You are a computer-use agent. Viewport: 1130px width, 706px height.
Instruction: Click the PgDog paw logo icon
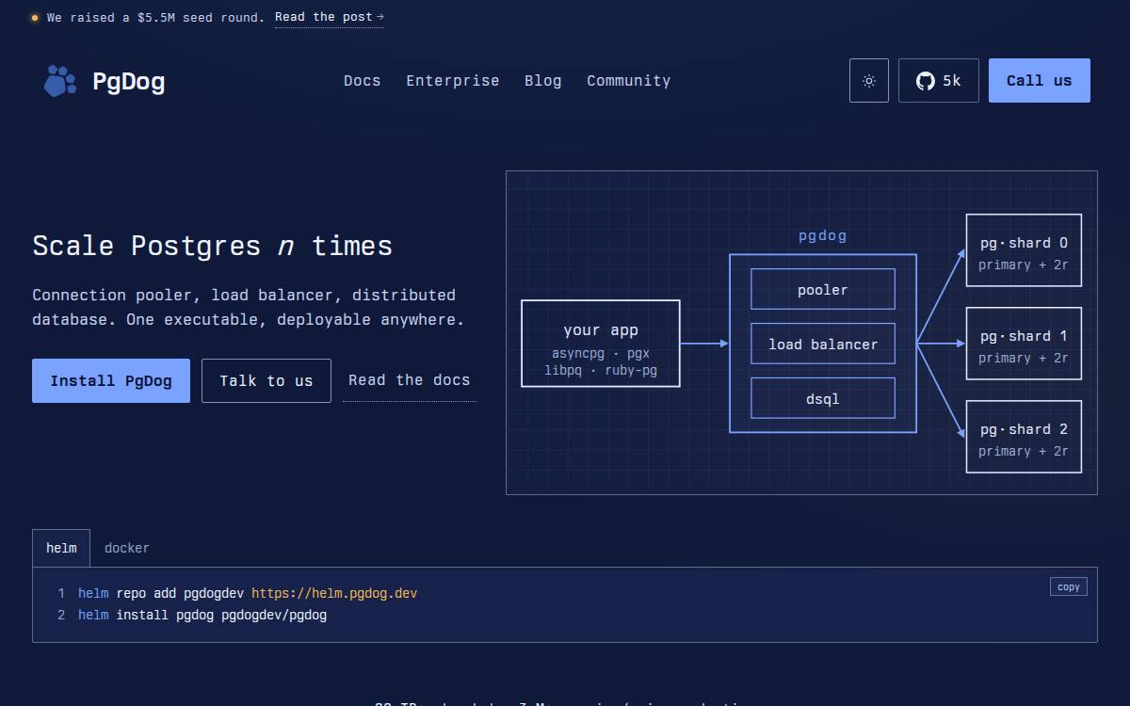(60, 81)
